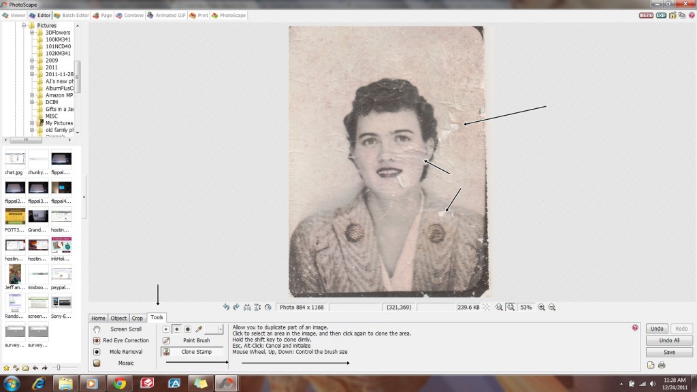Select the largest brush size dot
697x392 pixels.
tap(188, 329)
